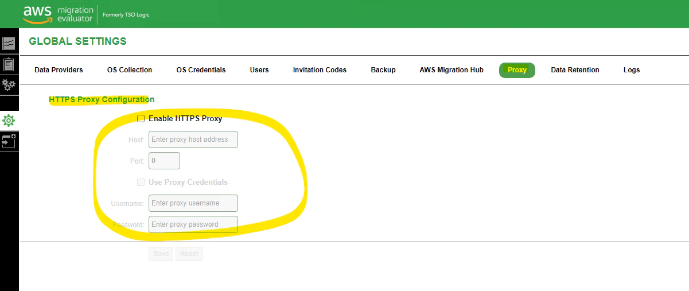Switch to the OS Collection tab
Image resolution: width=689 pixels, height=291 pixels.
[x=130, y=70]
